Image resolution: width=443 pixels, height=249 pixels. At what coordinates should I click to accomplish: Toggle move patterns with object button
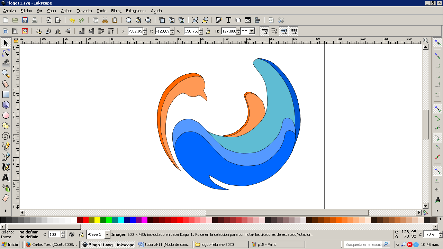point(293,31)
